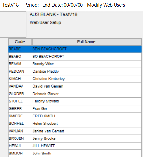Image resolution: width=143 pixels, height=157 pixels.
Task: Pick the Christine Kimberley row
Action: coord(75,79)
